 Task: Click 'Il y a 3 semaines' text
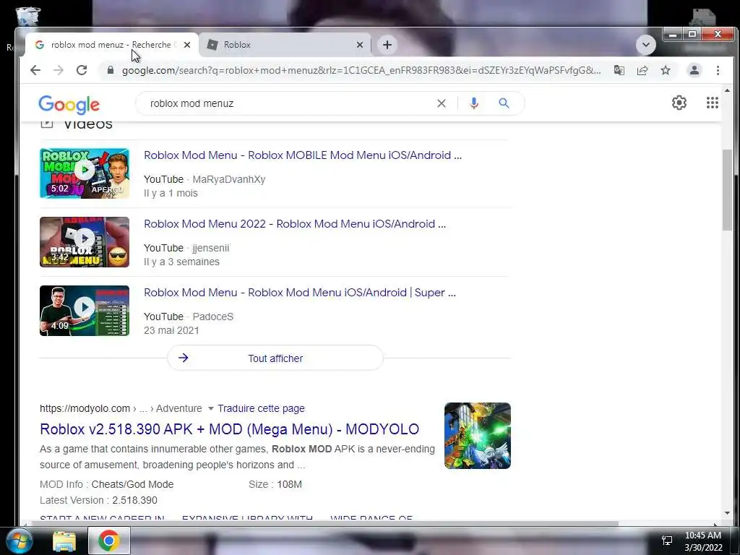[181, 262]
